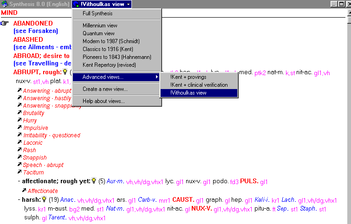Click arrow icon beside Brutality
The height and width of the screenshot is (224, 351).
pos(19,112)
